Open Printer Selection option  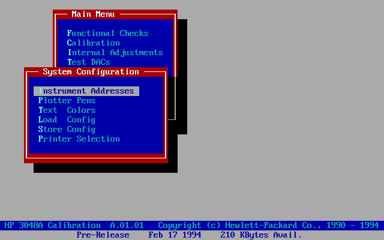(x=79, y=139)
